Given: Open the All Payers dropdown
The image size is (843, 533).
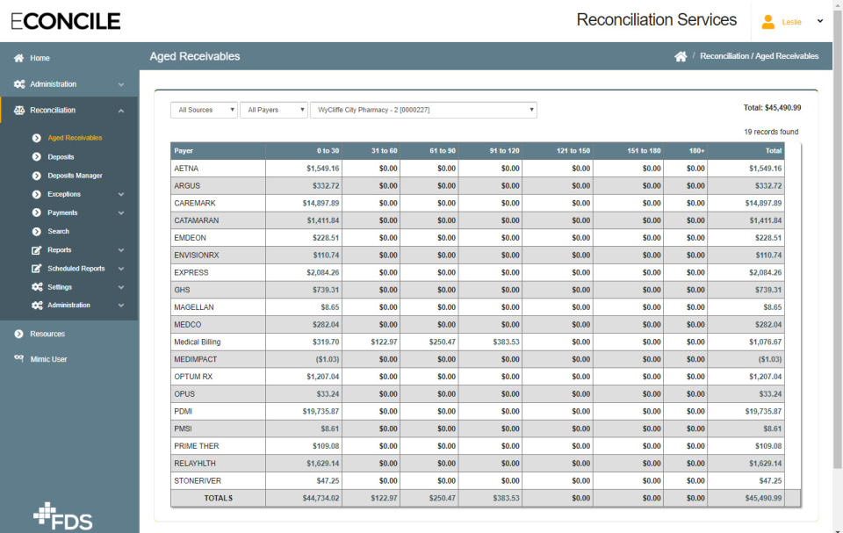Looking at the screenshot, I should tap(273, 110).
